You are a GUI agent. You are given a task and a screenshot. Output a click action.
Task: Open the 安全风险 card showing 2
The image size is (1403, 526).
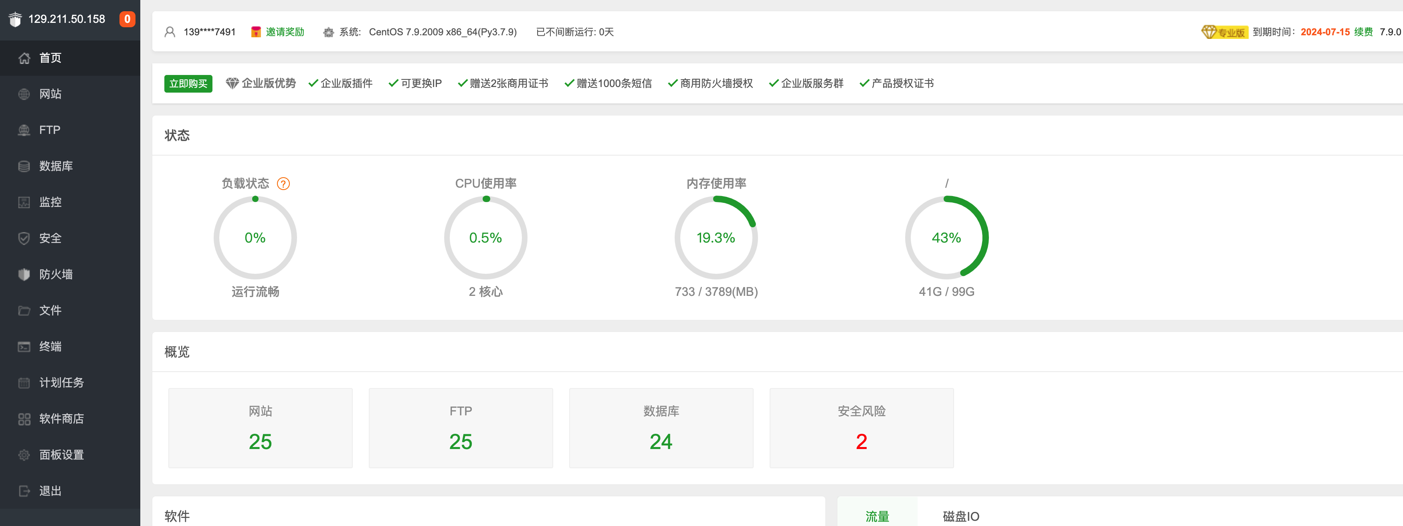pos(861,427)
